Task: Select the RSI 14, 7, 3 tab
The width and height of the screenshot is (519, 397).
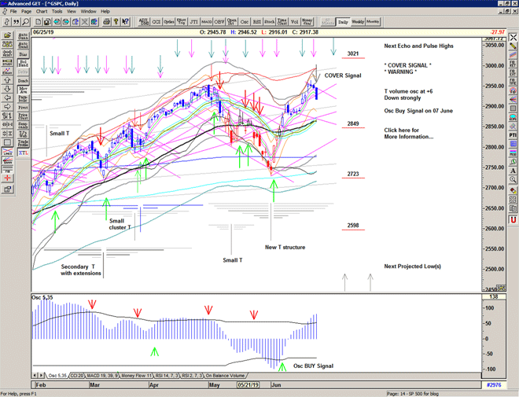Action: (x=167, y=376)
